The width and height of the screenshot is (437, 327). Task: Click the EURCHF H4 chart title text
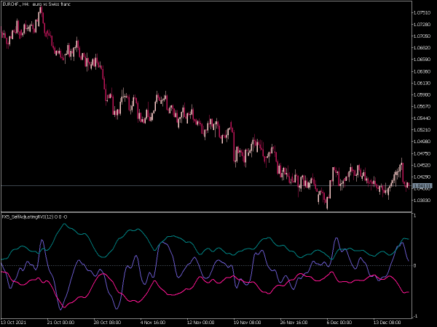tap(36, 4)
